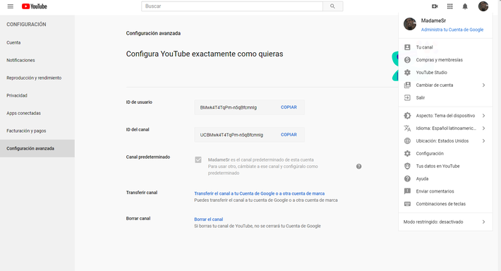Click the ID del canal text UCBMwk4T4TqPm
This screenshot has width=501, height=271.
pos(231,135)
